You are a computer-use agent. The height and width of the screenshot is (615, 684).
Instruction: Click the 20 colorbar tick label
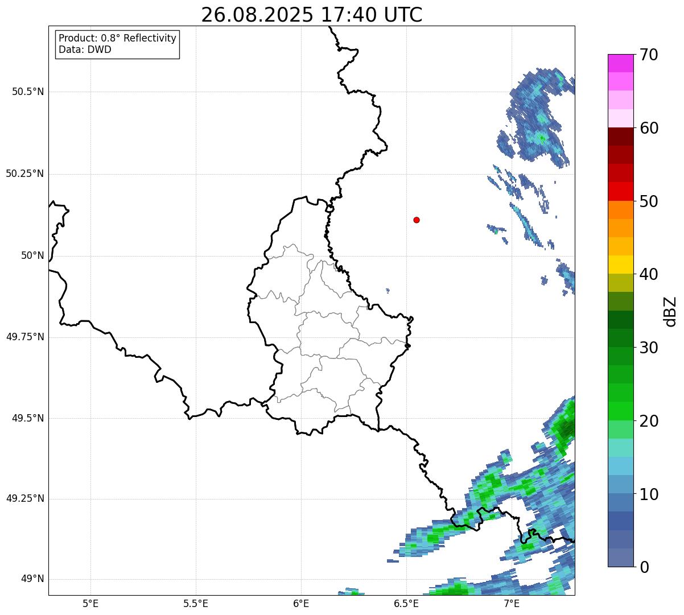649,421
